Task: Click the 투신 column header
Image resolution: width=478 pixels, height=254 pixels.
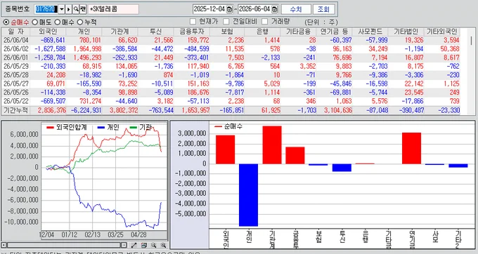Action: [x=156, y=32]
